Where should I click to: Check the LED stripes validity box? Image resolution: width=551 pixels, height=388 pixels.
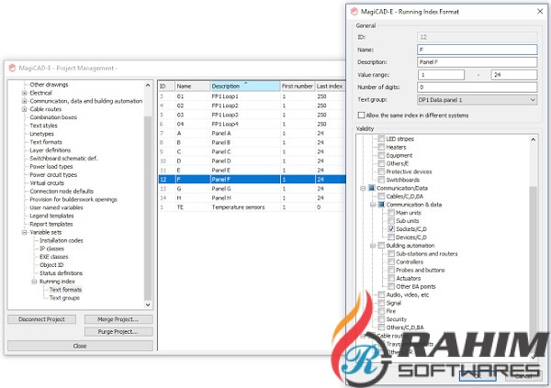point(381,139)
